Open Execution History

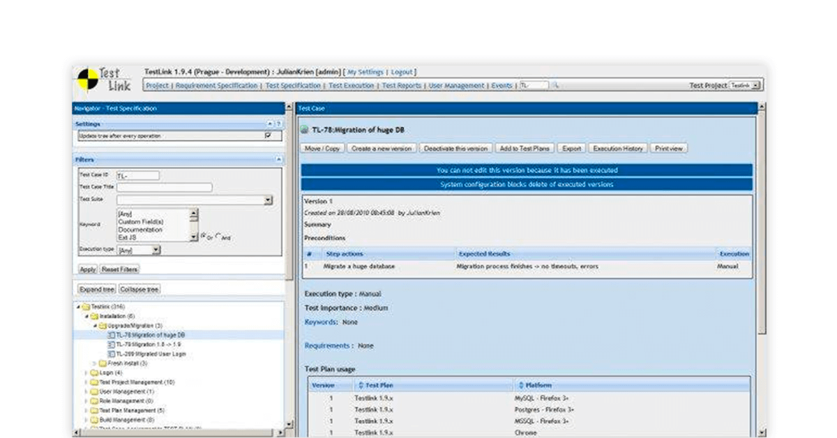617,149
